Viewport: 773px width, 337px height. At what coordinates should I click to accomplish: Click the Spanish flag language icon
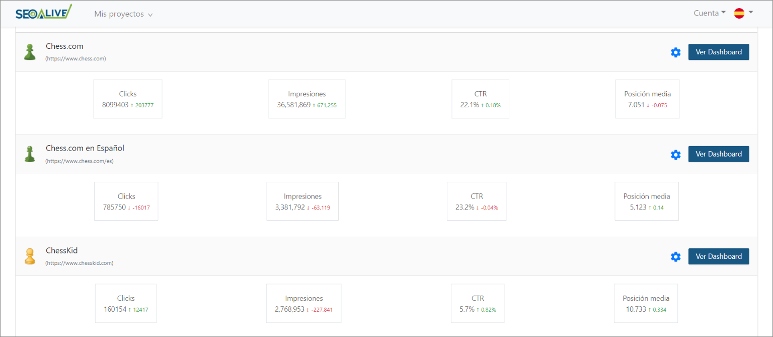[x=738, y=13]
